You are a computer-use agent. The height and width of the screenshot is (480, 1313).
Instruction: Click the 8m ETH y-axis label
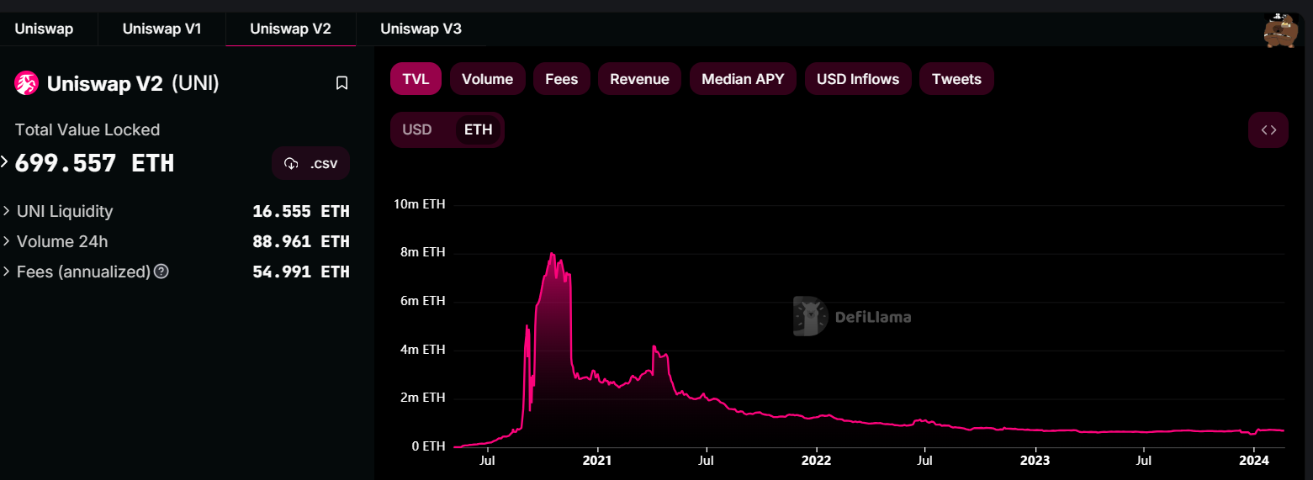click(x=422, y=252)
